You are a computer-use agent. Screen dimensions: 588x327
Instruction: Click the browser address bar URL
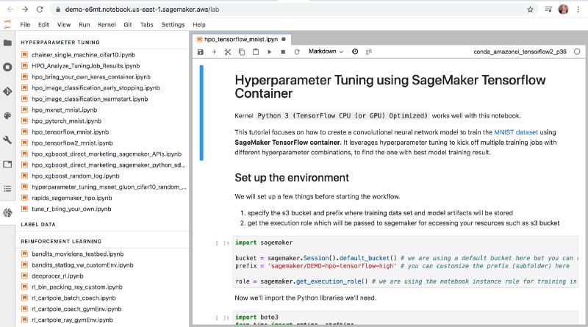[142, 10]
